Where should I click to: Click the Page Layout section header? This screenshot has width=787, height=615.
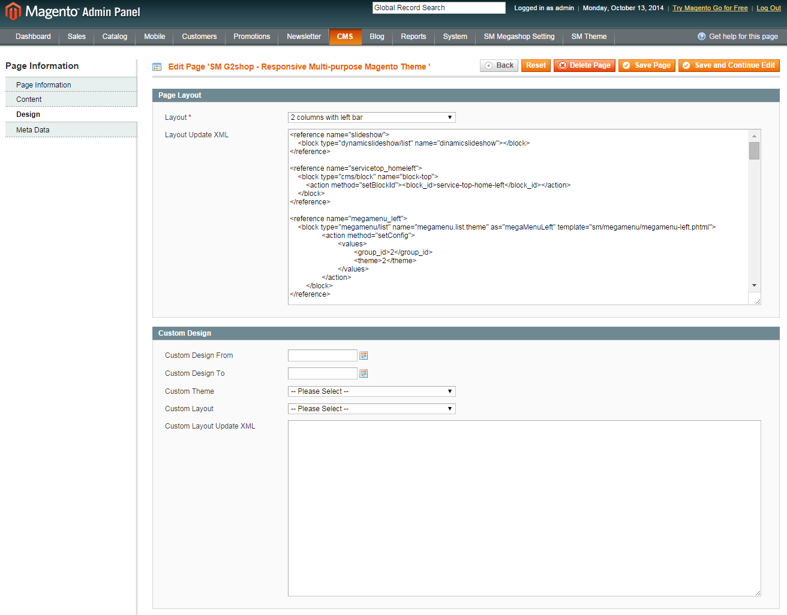[466, 95]
